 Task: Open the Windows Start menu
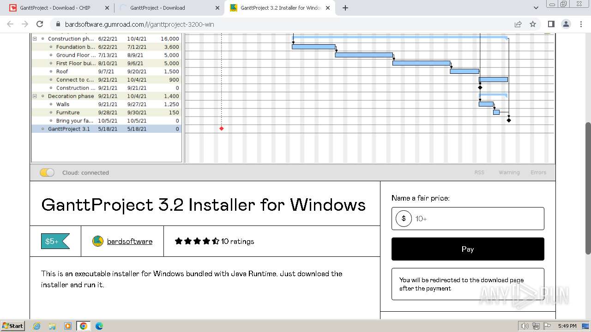click(12, 326)
